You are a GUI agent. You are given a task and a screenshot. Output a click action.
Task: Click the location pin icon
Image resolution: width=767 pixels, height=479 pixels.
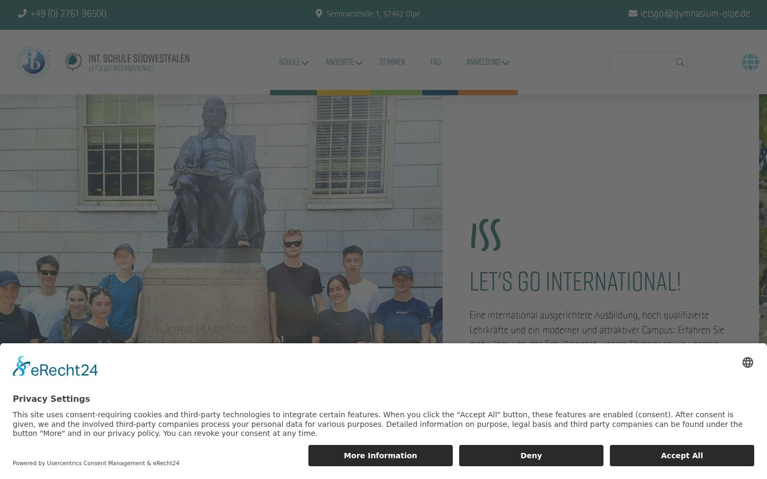pyautogui.click(x=319, y=14)
